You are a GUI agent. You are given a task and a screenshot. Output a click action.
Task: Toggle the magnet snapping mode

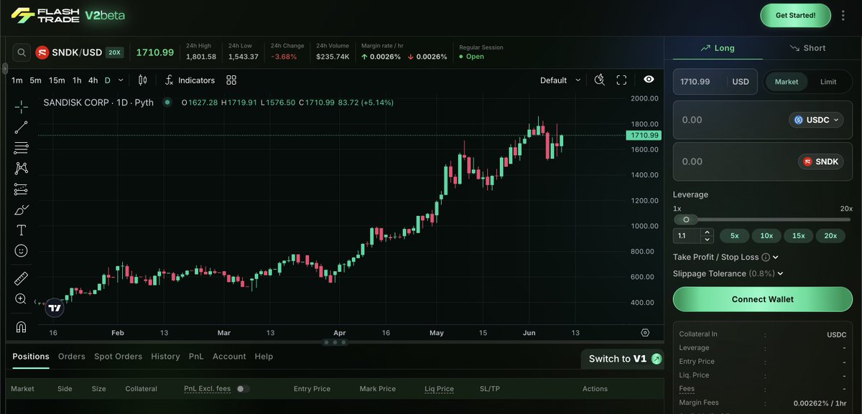click(x=22, y=326)
